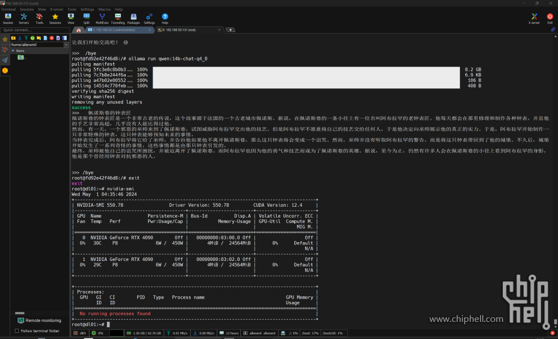558x339 pixels.
Task: Open the Servers toolbar button
Action: click(23, 18)
